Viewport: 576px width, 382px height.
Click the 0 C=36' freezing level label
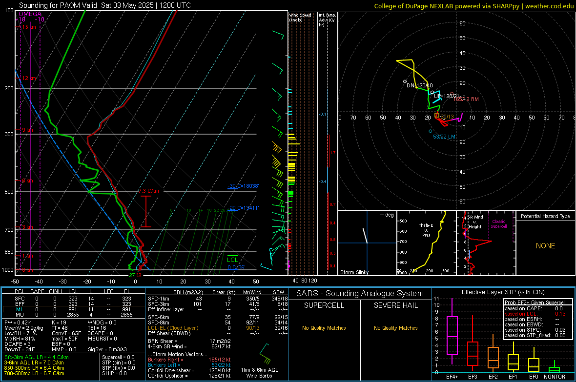click(236, 267)
